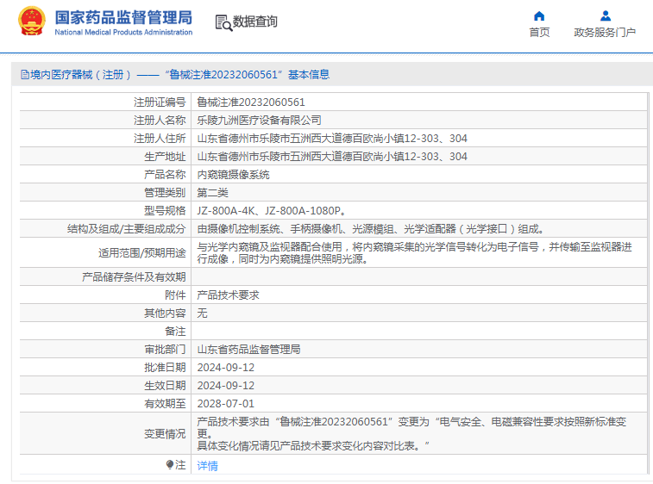This screenshot has height=484, width=653.
Task: Select product name 内窥镜摄像系统
Action: (233, 175)
